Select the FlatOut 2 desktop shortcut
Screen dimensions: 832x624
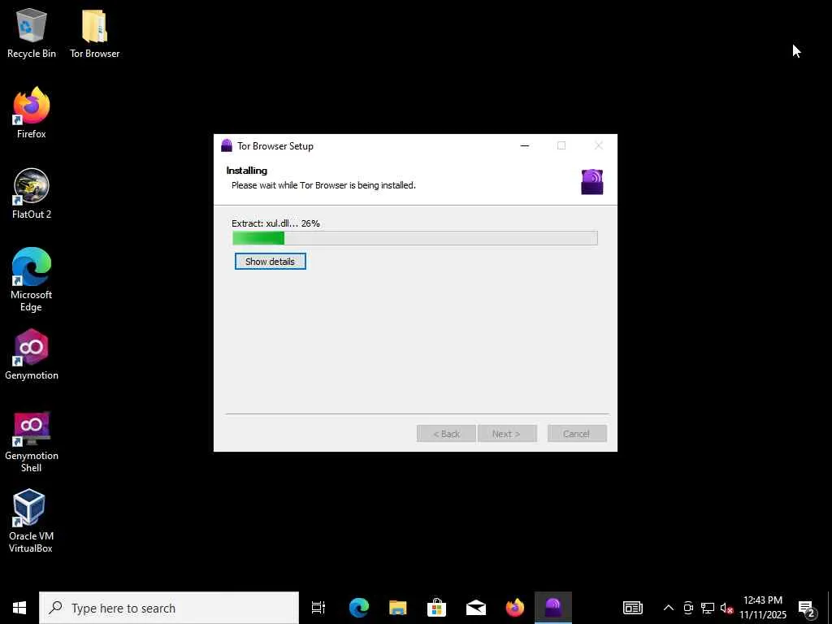32,194
